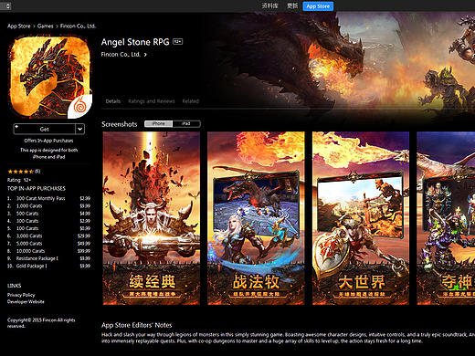Open Fincon Co., Ltd. developer link under title
Image resolution: width=475 pixels, height=356 pixels.
tap(121, 55)
